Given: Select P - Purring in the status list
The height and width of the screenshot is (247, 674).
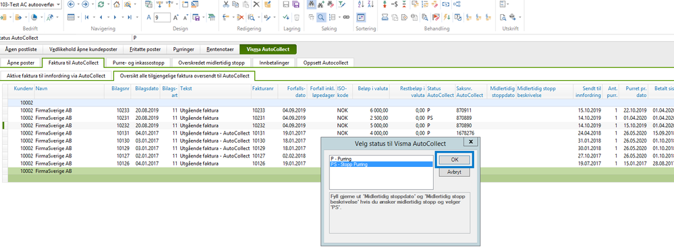Looking at the screenshot, I should click(x=381, y=158).
